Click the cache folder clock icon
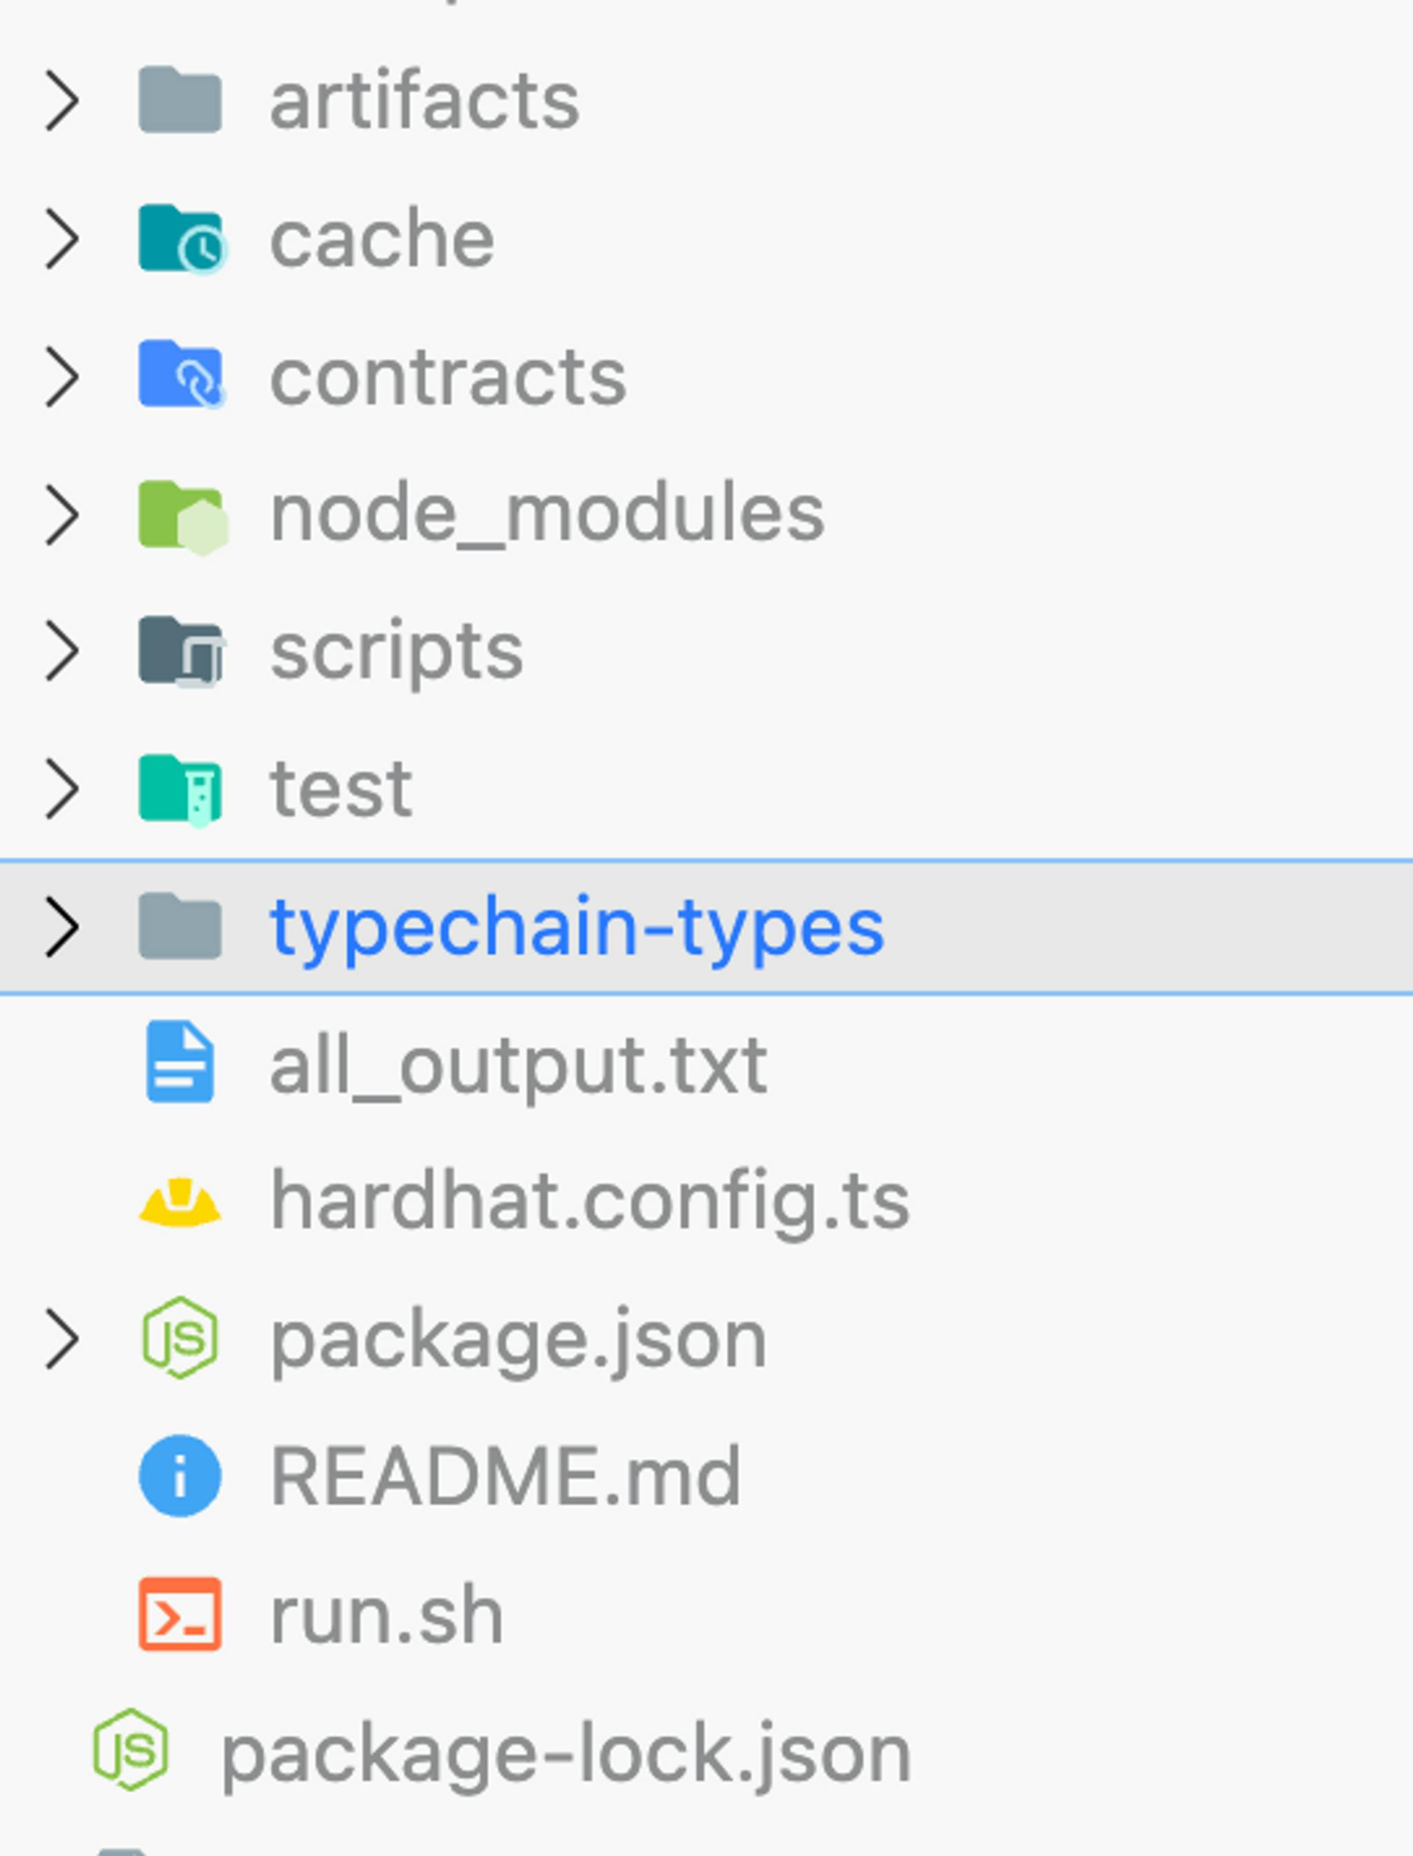Viewport: 1413px width, 1856px height. click(x=181, y=239)
